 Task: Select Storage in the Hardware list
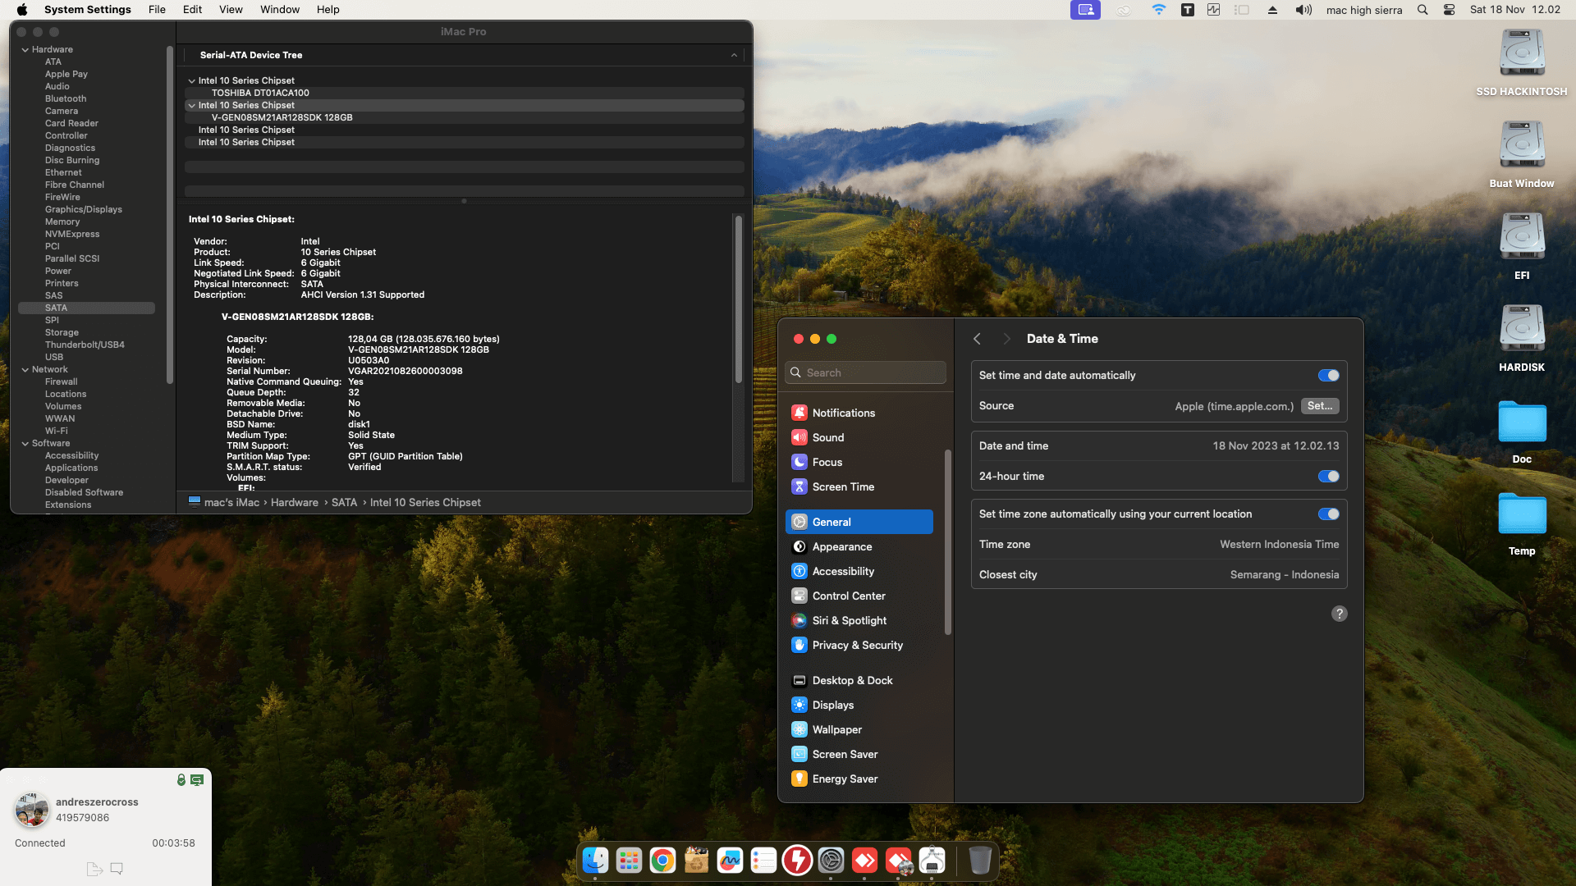(62, 333)
